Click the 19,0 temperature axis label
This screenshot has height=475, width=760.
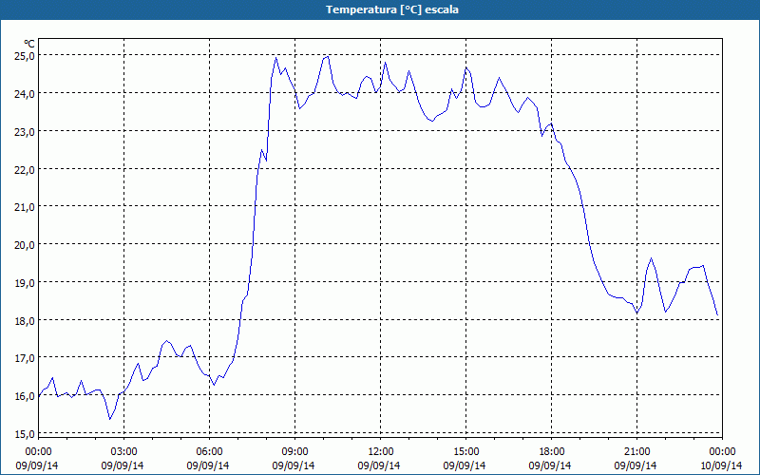[x=25, y=282]
